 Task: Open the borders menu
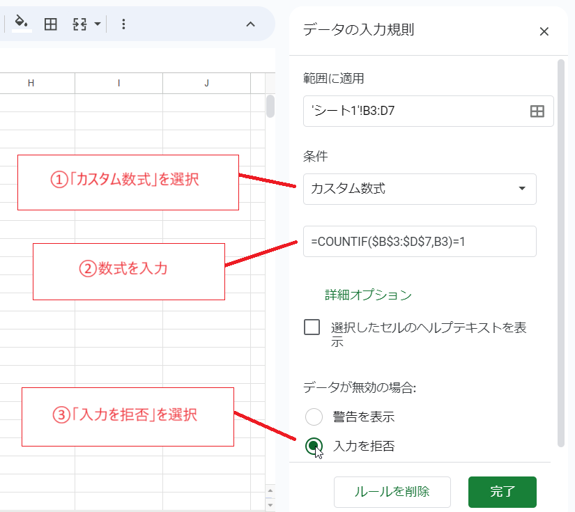point(49,23)
